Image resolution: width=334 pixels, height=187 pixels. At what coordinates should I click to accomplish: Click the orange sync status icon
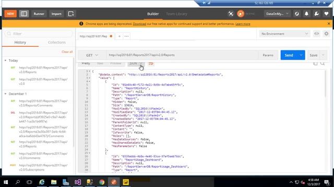click(241, 14)
